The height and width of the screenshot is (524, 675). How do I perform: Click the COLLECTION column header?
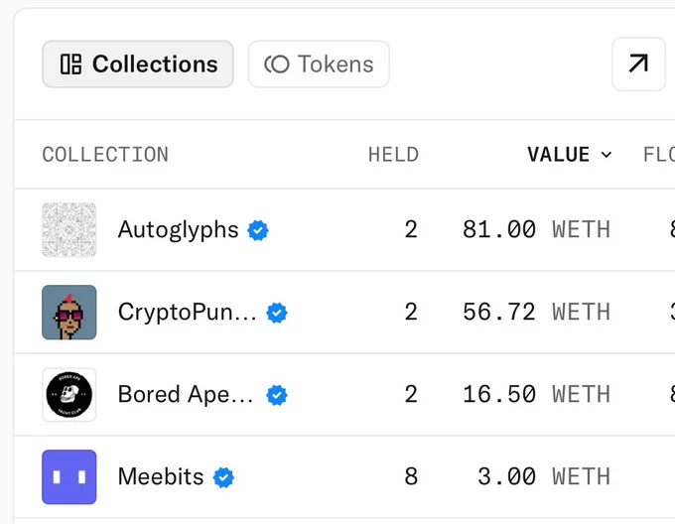[105, 155]
